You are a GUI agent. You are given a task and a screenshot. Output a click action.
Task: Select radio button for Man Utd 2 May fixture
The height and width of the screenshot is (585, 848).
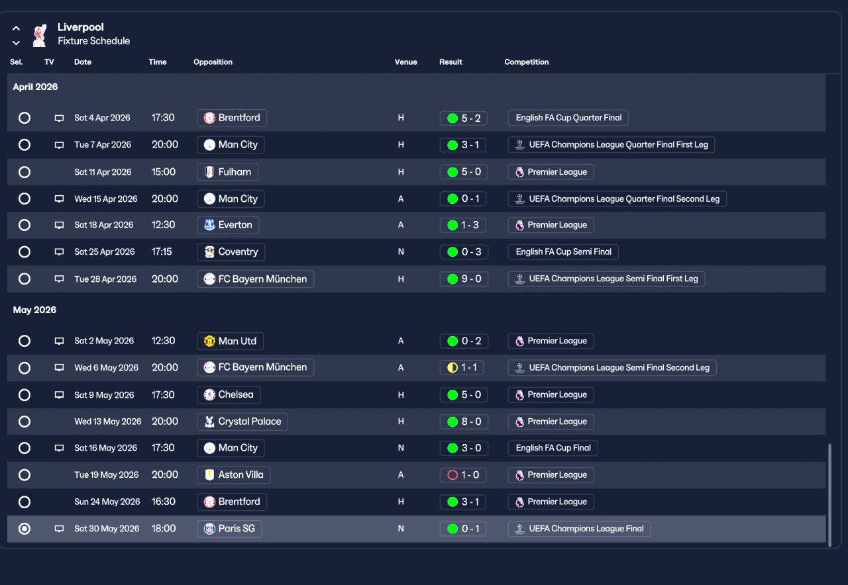click(x=25, y=341)
